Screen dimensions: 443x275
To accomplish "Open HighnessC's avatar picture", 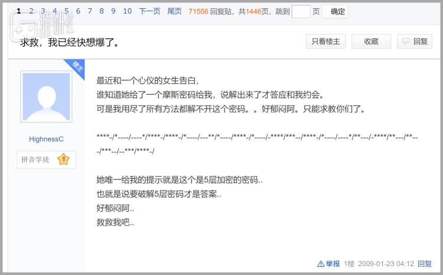I will [x=46, y=96].
